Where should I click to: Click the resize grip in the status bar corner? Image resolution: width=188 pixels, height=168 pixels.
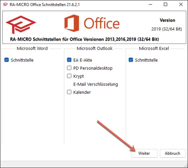(x=186, y=165)
